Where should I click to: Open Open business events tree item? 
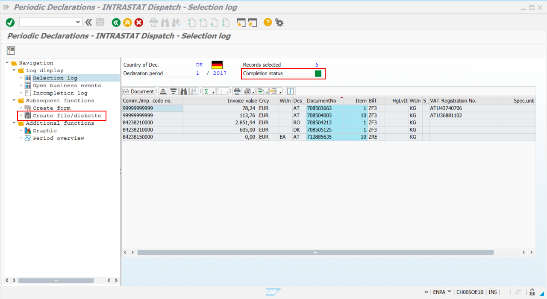tap(67, 85)
